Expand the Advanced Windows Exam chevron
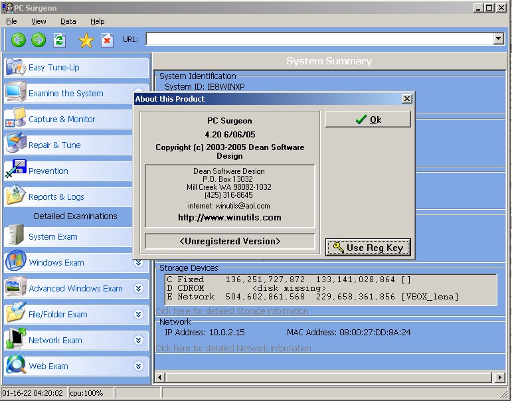Image resolution: width=512 pixels, height=401 pixels. 139,288
